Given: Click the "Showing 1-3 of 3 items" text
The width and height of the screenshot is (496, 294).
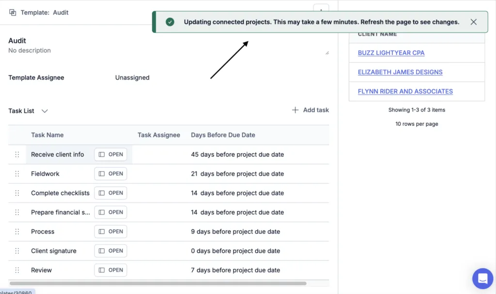Looking at the screenshot, I should point(417,110).
